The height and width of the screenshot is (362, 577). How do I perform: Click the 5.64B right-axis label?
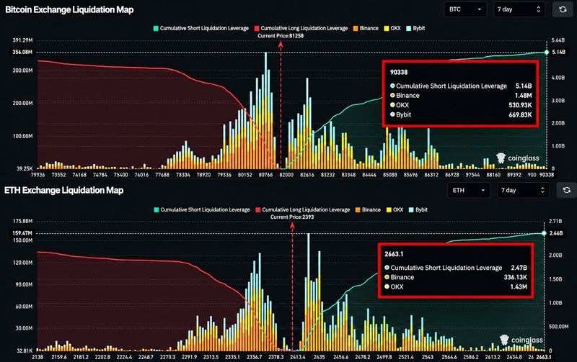(x=558, y=40)
